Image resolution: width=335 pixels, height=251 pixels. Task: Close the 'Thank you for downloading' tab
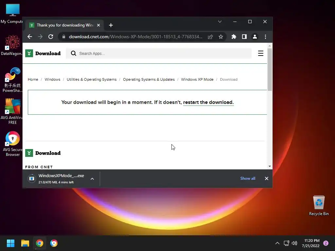(98, 25)
